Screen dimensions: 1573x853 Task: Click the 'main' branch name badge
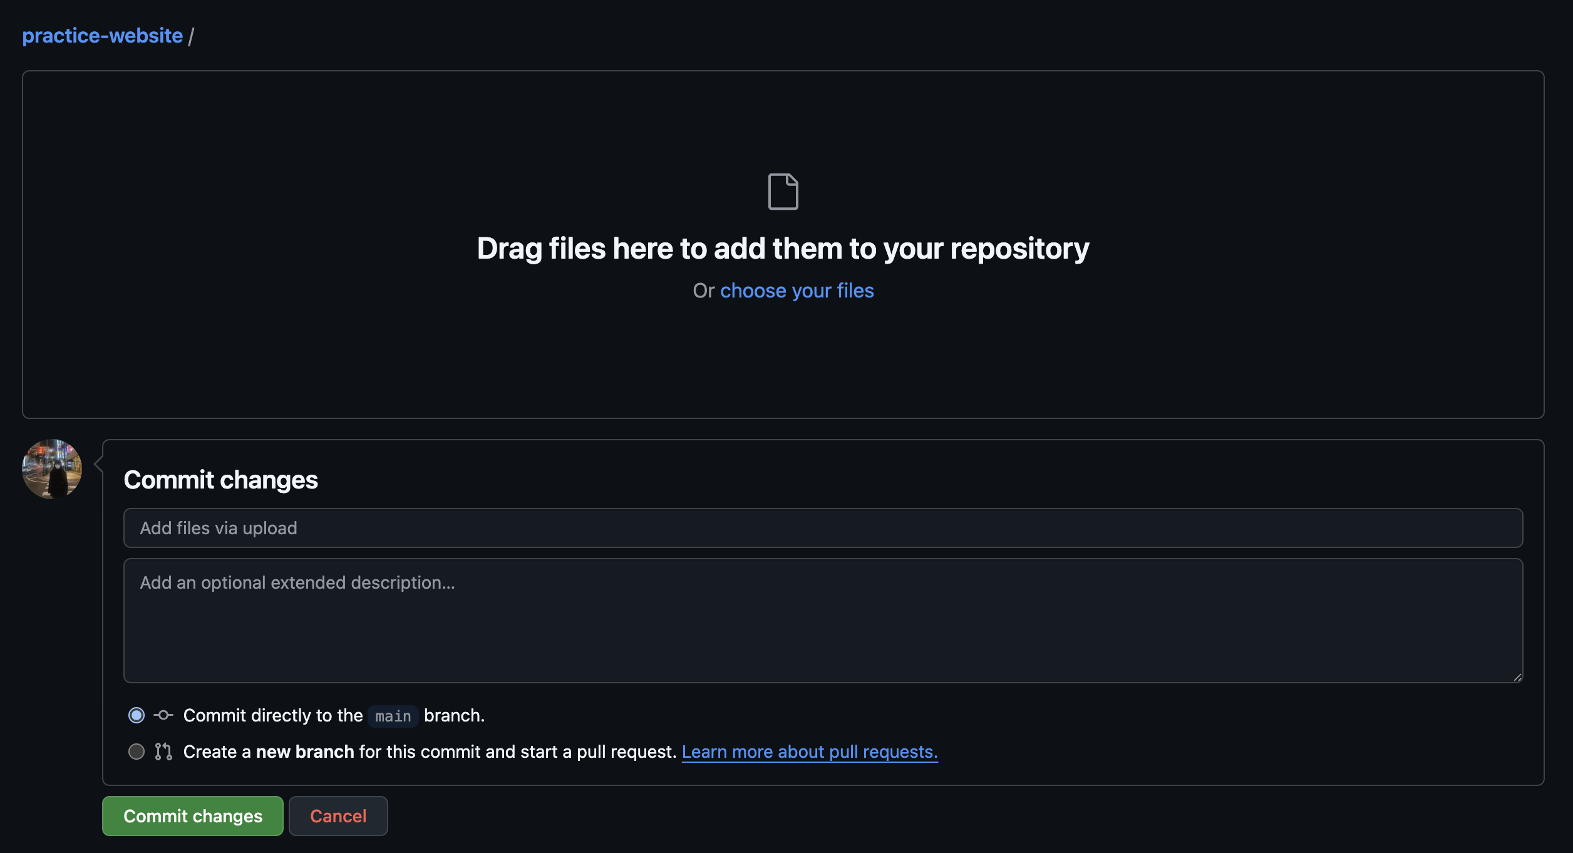pos(393,716)
